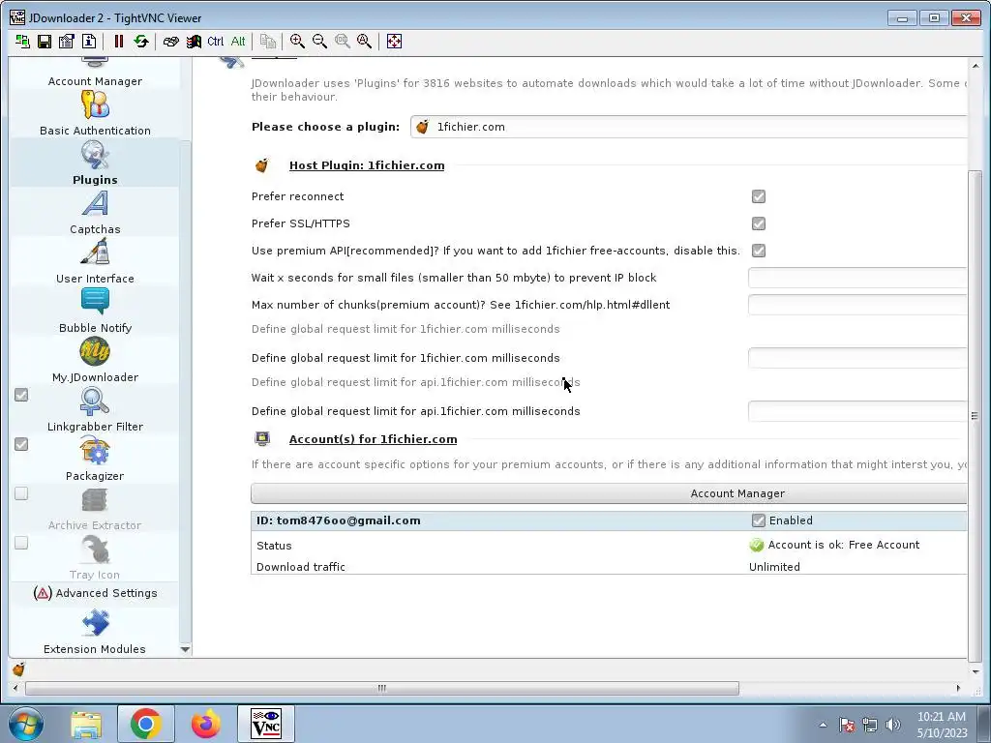Enable the Archive Extractor checkbox

click(x=21, y=493)
